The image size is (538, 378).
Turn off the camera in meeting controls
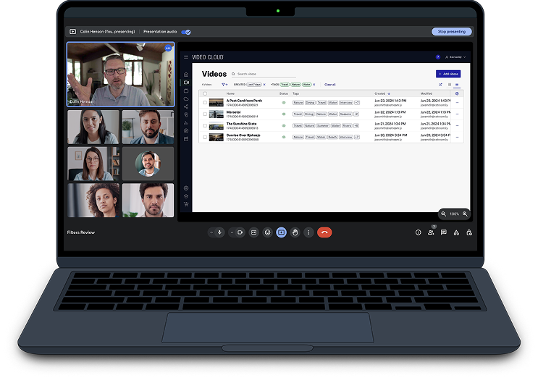pos(240,232)
